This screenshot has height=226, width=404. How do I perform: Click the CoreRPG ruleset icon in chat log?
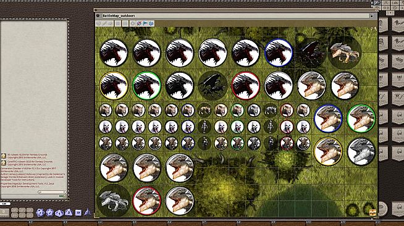click(4, 163)
